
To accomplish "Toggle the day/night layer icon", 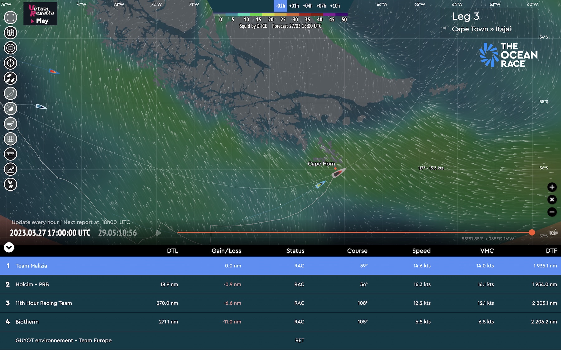I will pos(10,109).
